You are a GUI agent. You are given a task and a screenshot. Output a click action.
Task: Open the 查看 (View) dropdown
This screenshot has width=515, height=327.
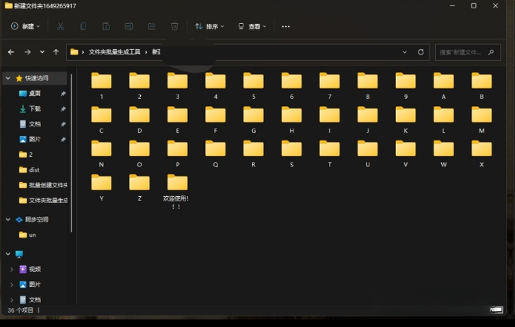252,26
